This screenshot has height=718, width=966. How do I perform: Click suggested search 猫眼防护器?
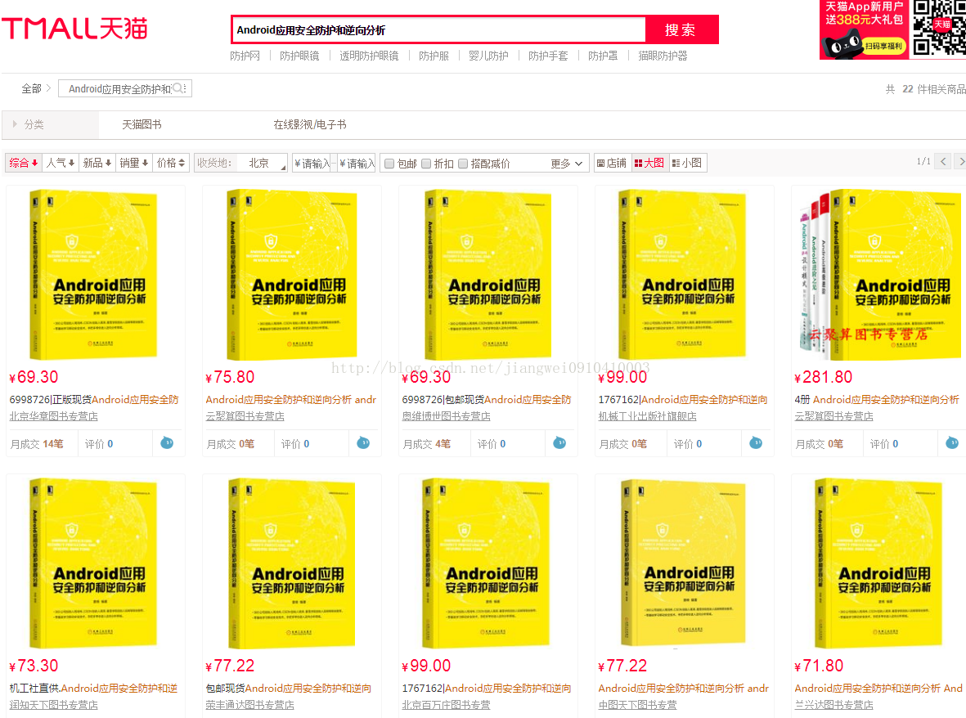[x=663, y=56]
